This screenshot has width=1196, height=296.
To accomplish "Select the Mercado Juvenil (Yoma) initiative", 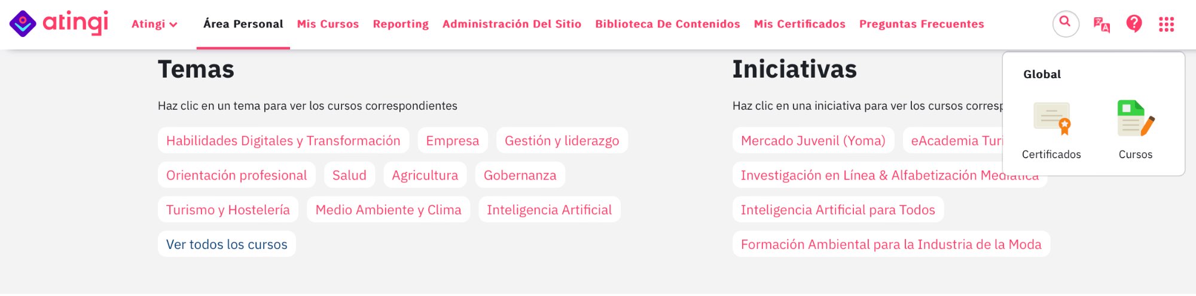I will 813,140.
